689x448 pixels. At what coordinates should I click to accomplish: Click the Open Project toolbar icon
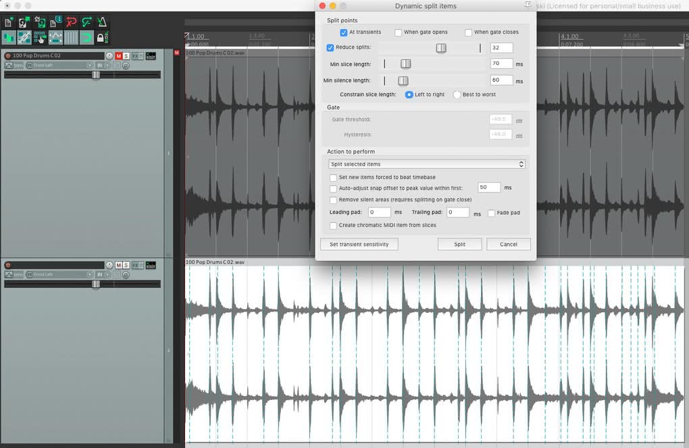pyautogui.click(x=24, y=22)
